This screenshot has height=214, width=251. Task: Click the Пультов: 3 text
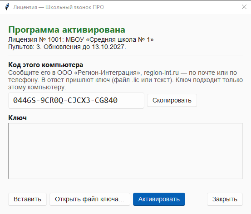25,47
